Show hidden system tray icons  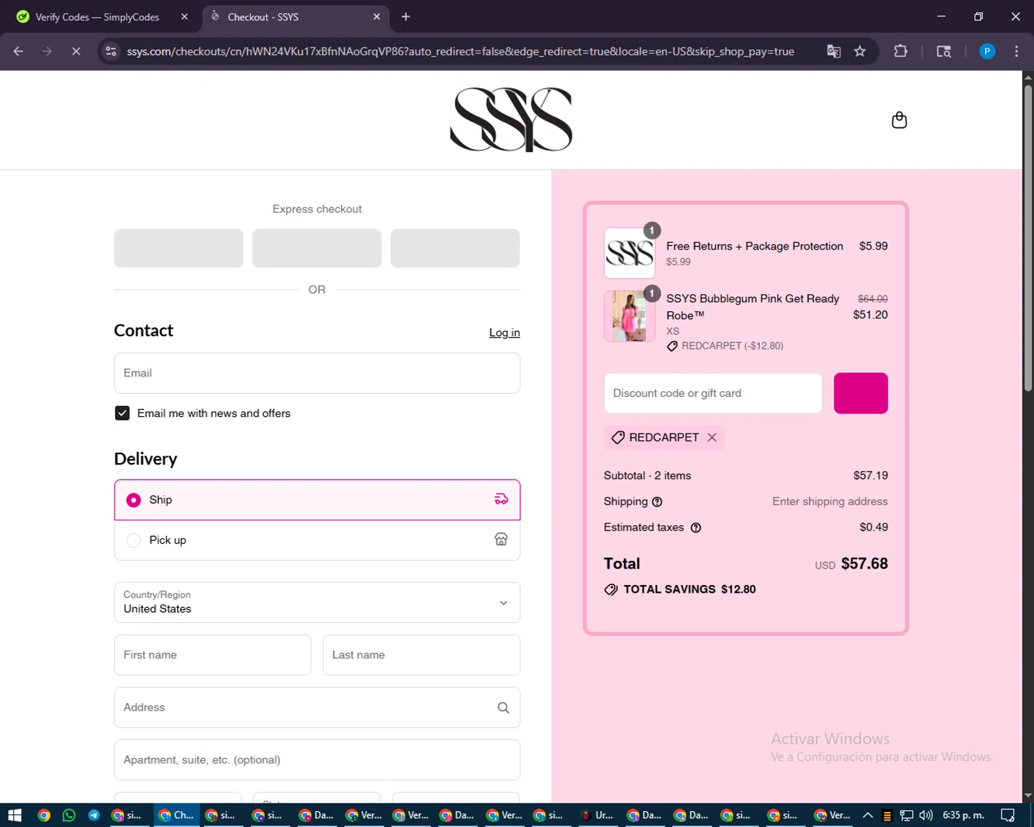click(x=868, y=815)
